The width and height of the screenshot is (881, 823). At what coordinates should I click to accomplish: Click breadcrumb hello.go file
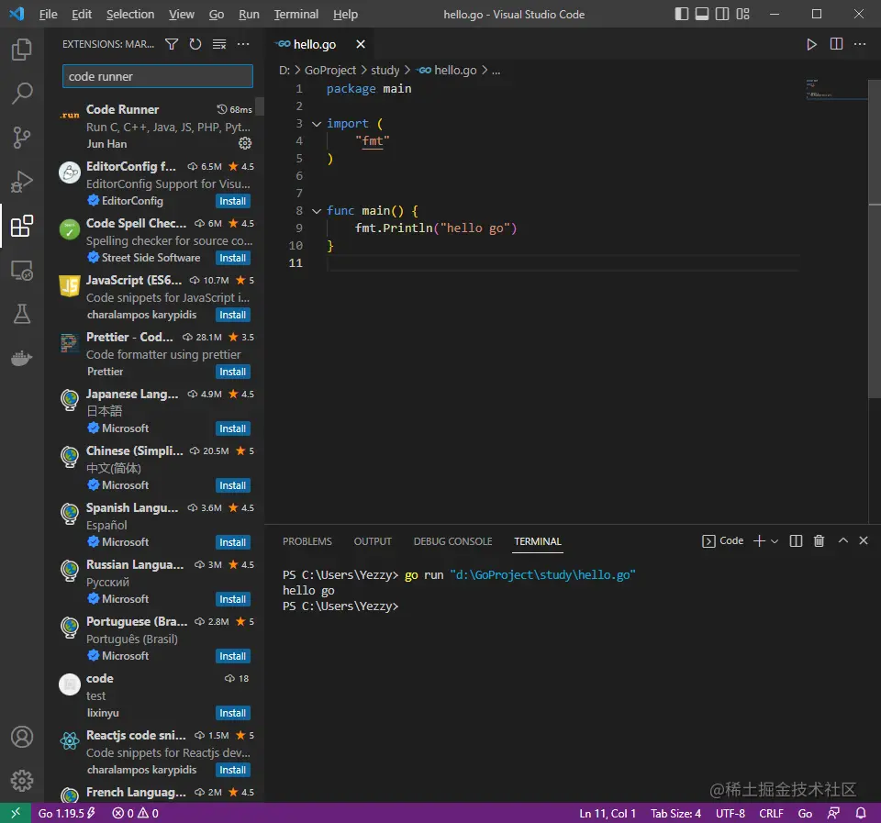[x=447, y=71]
